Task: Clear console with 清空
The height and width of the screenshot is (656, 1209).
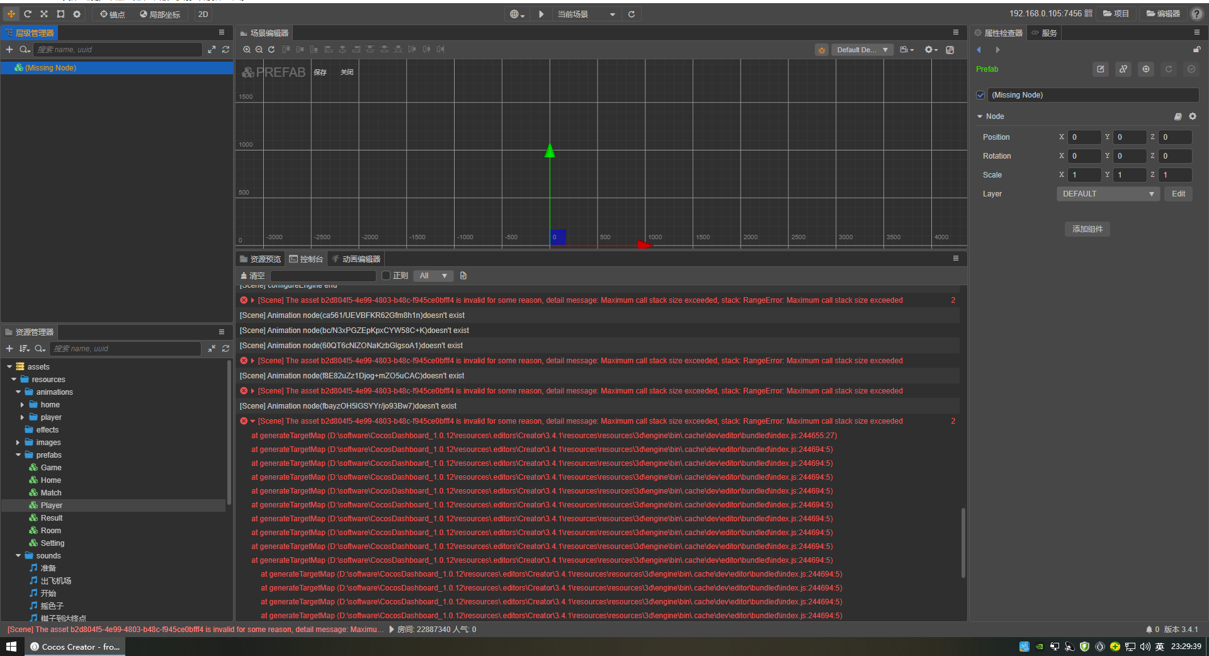Action: click(x=253, y=276)
